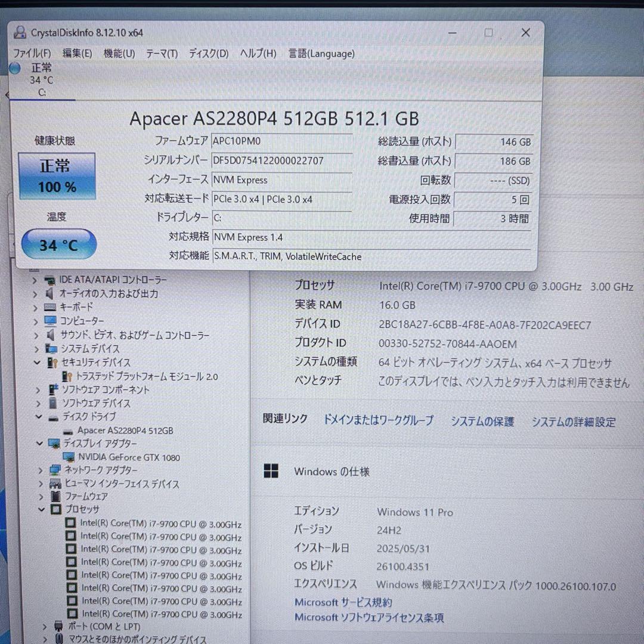This screenshot has width=644, height=644.
Task: Click the PCIe 3.0 x4 transfer mode field
Action: (x=281, y=199)
